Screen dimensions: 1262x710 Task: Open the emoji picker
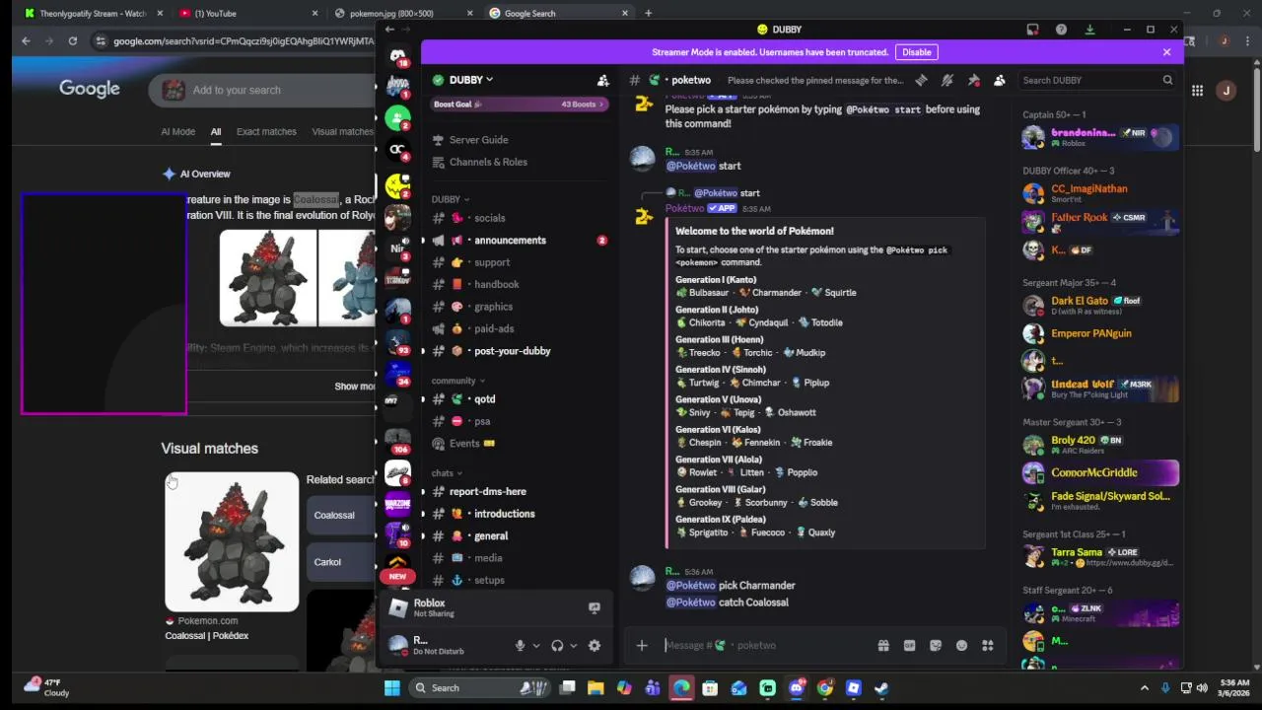click(x=961, y=645)
